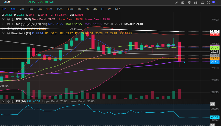The height and width of the screenshot is (126, 221).
Task: Remove the MA indicator with its X
Action: click(x=4, y=24)
